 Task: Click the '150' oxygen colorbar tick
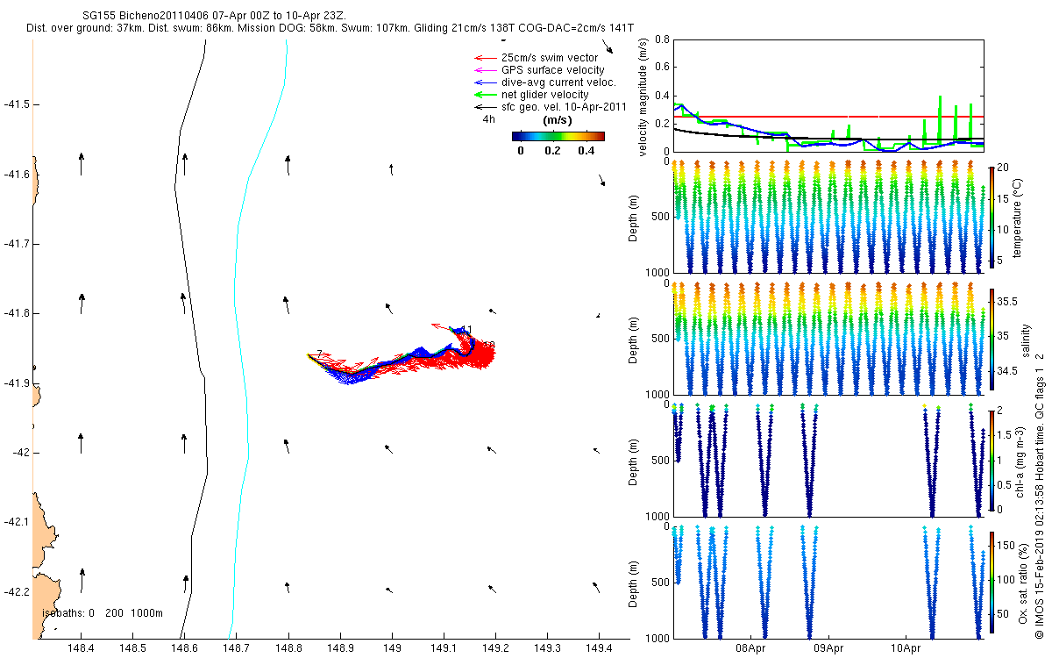pos(1005,546)
